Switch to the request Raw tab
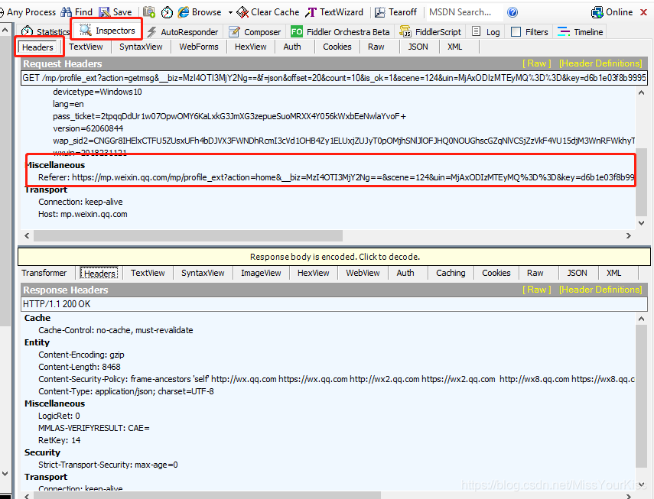The height and width of the screenshot is (499, 654). click(x=376, y=47)
